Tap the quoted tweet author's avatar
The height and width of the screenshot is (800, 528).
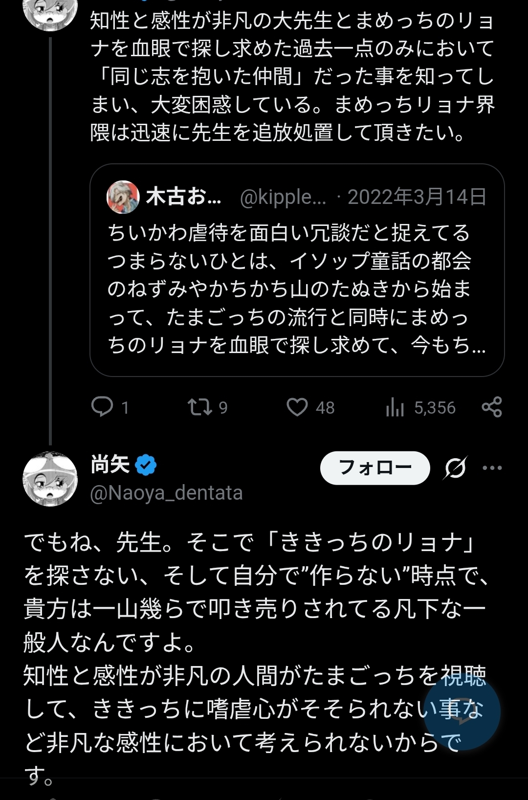[123, 197]
